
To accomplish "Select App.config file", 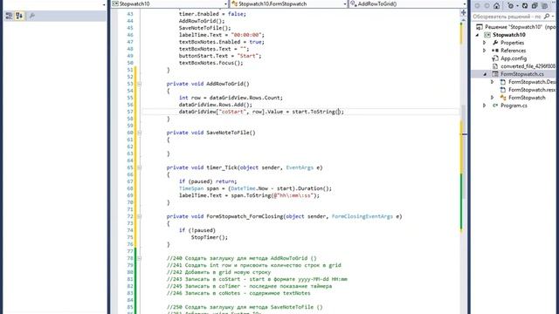I will [513, 58].
